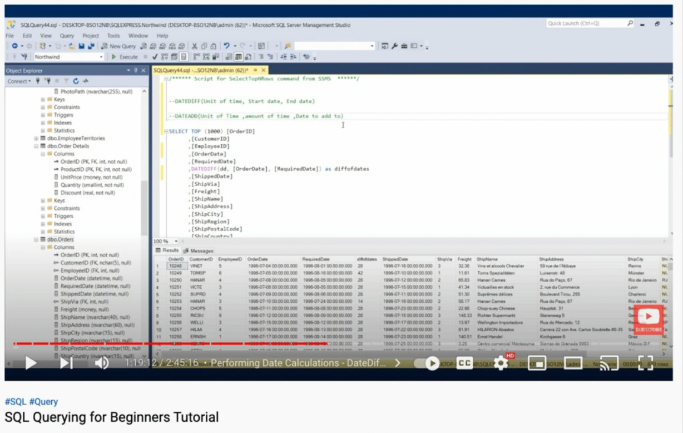
Task: Click the New Query button
Action: tap(118, 46)
